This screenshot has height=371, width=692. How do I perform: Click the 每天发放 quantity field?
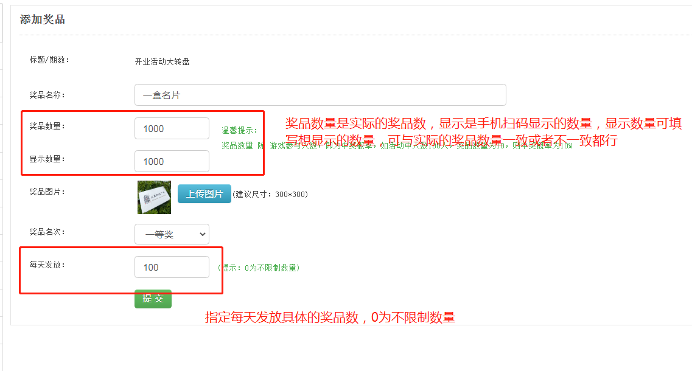[172, 267]
